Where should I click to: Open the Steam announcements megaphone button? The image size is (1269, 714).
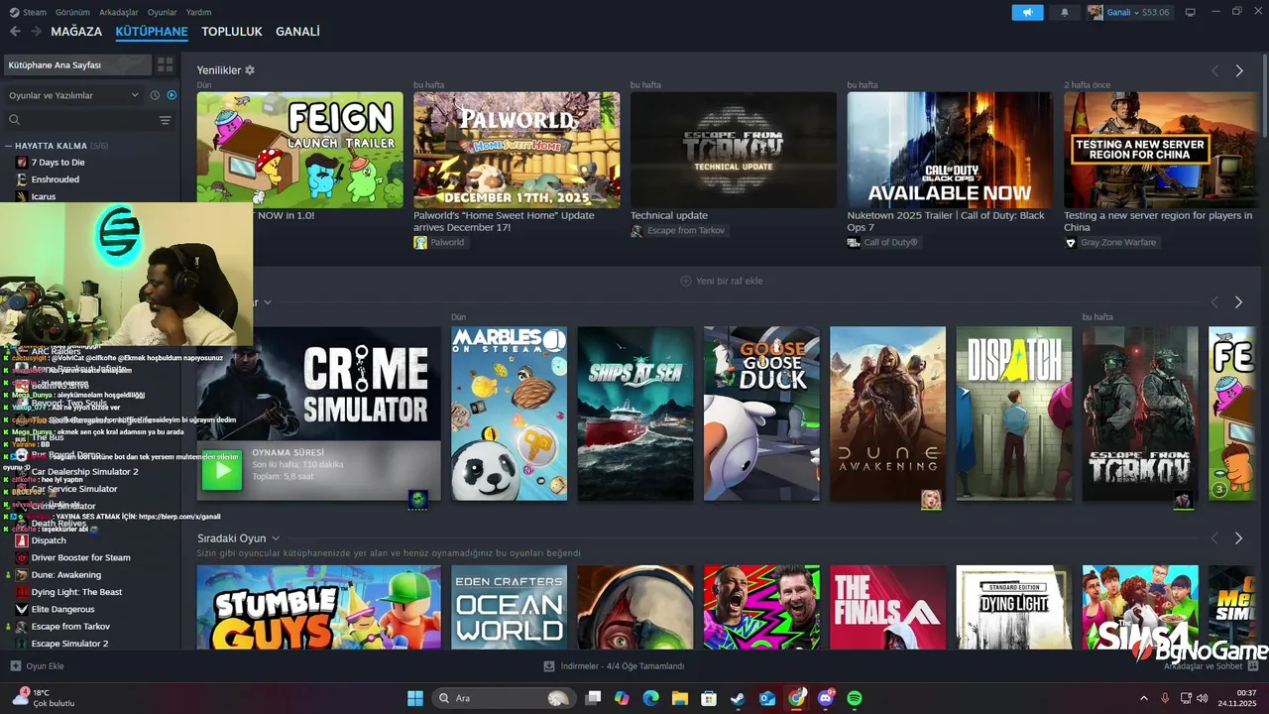(1027, 12)
